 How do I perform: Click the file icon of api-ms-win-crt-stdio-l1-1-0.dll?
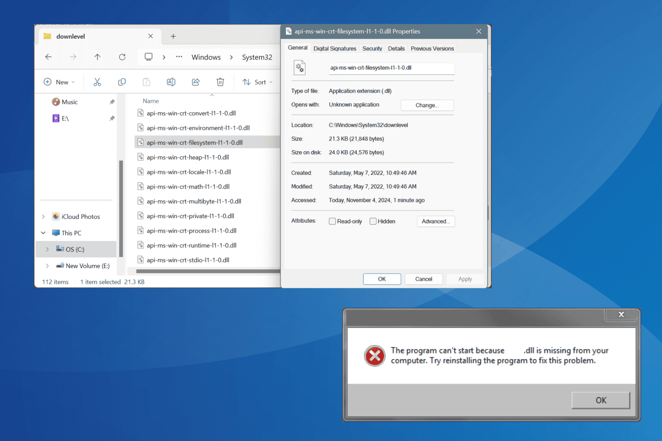coord(141,260)
